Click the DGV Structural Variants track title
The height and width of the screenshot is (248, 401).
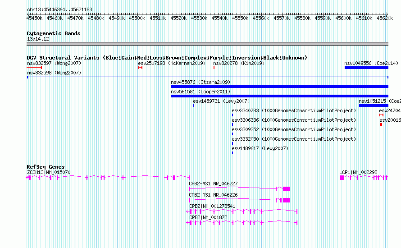click(x=167, y=58)
